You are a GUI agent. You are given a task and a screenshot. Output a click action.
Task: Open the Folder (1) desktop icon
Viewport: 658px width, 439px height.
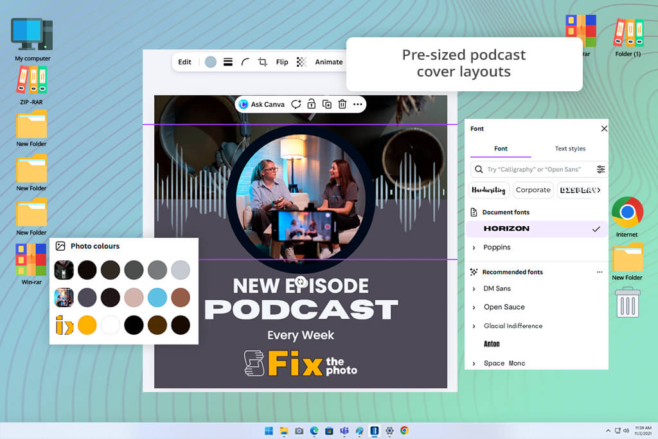click(628, 37)
